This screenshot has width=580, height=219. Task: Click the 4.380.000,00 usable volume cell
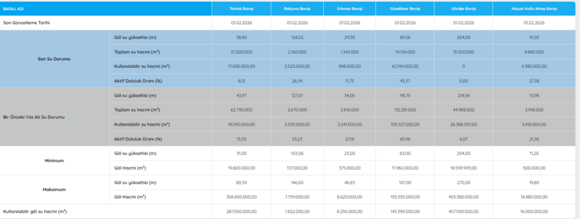point(534,66)
